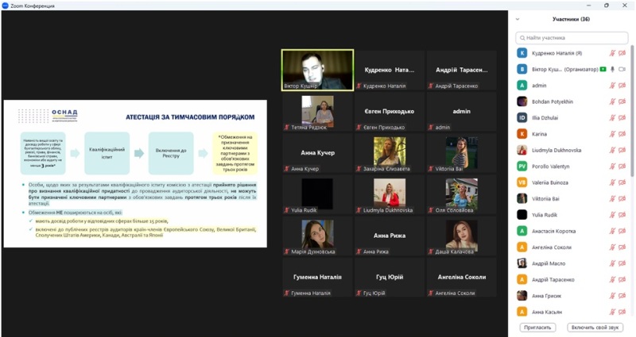This screenshot has width=636, height=337.
Task: Click the muted mic icon for Анастасія Коротка
Action: tap(612, 231)
